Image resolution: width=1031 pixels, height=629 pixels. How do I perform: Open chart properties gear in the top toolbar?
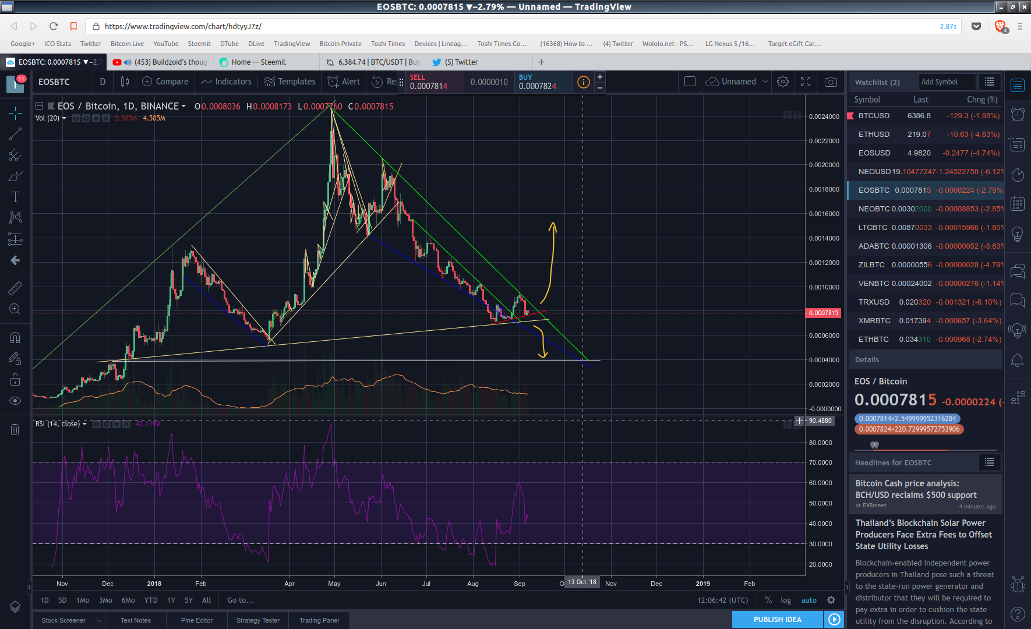(x=783, y=82)
